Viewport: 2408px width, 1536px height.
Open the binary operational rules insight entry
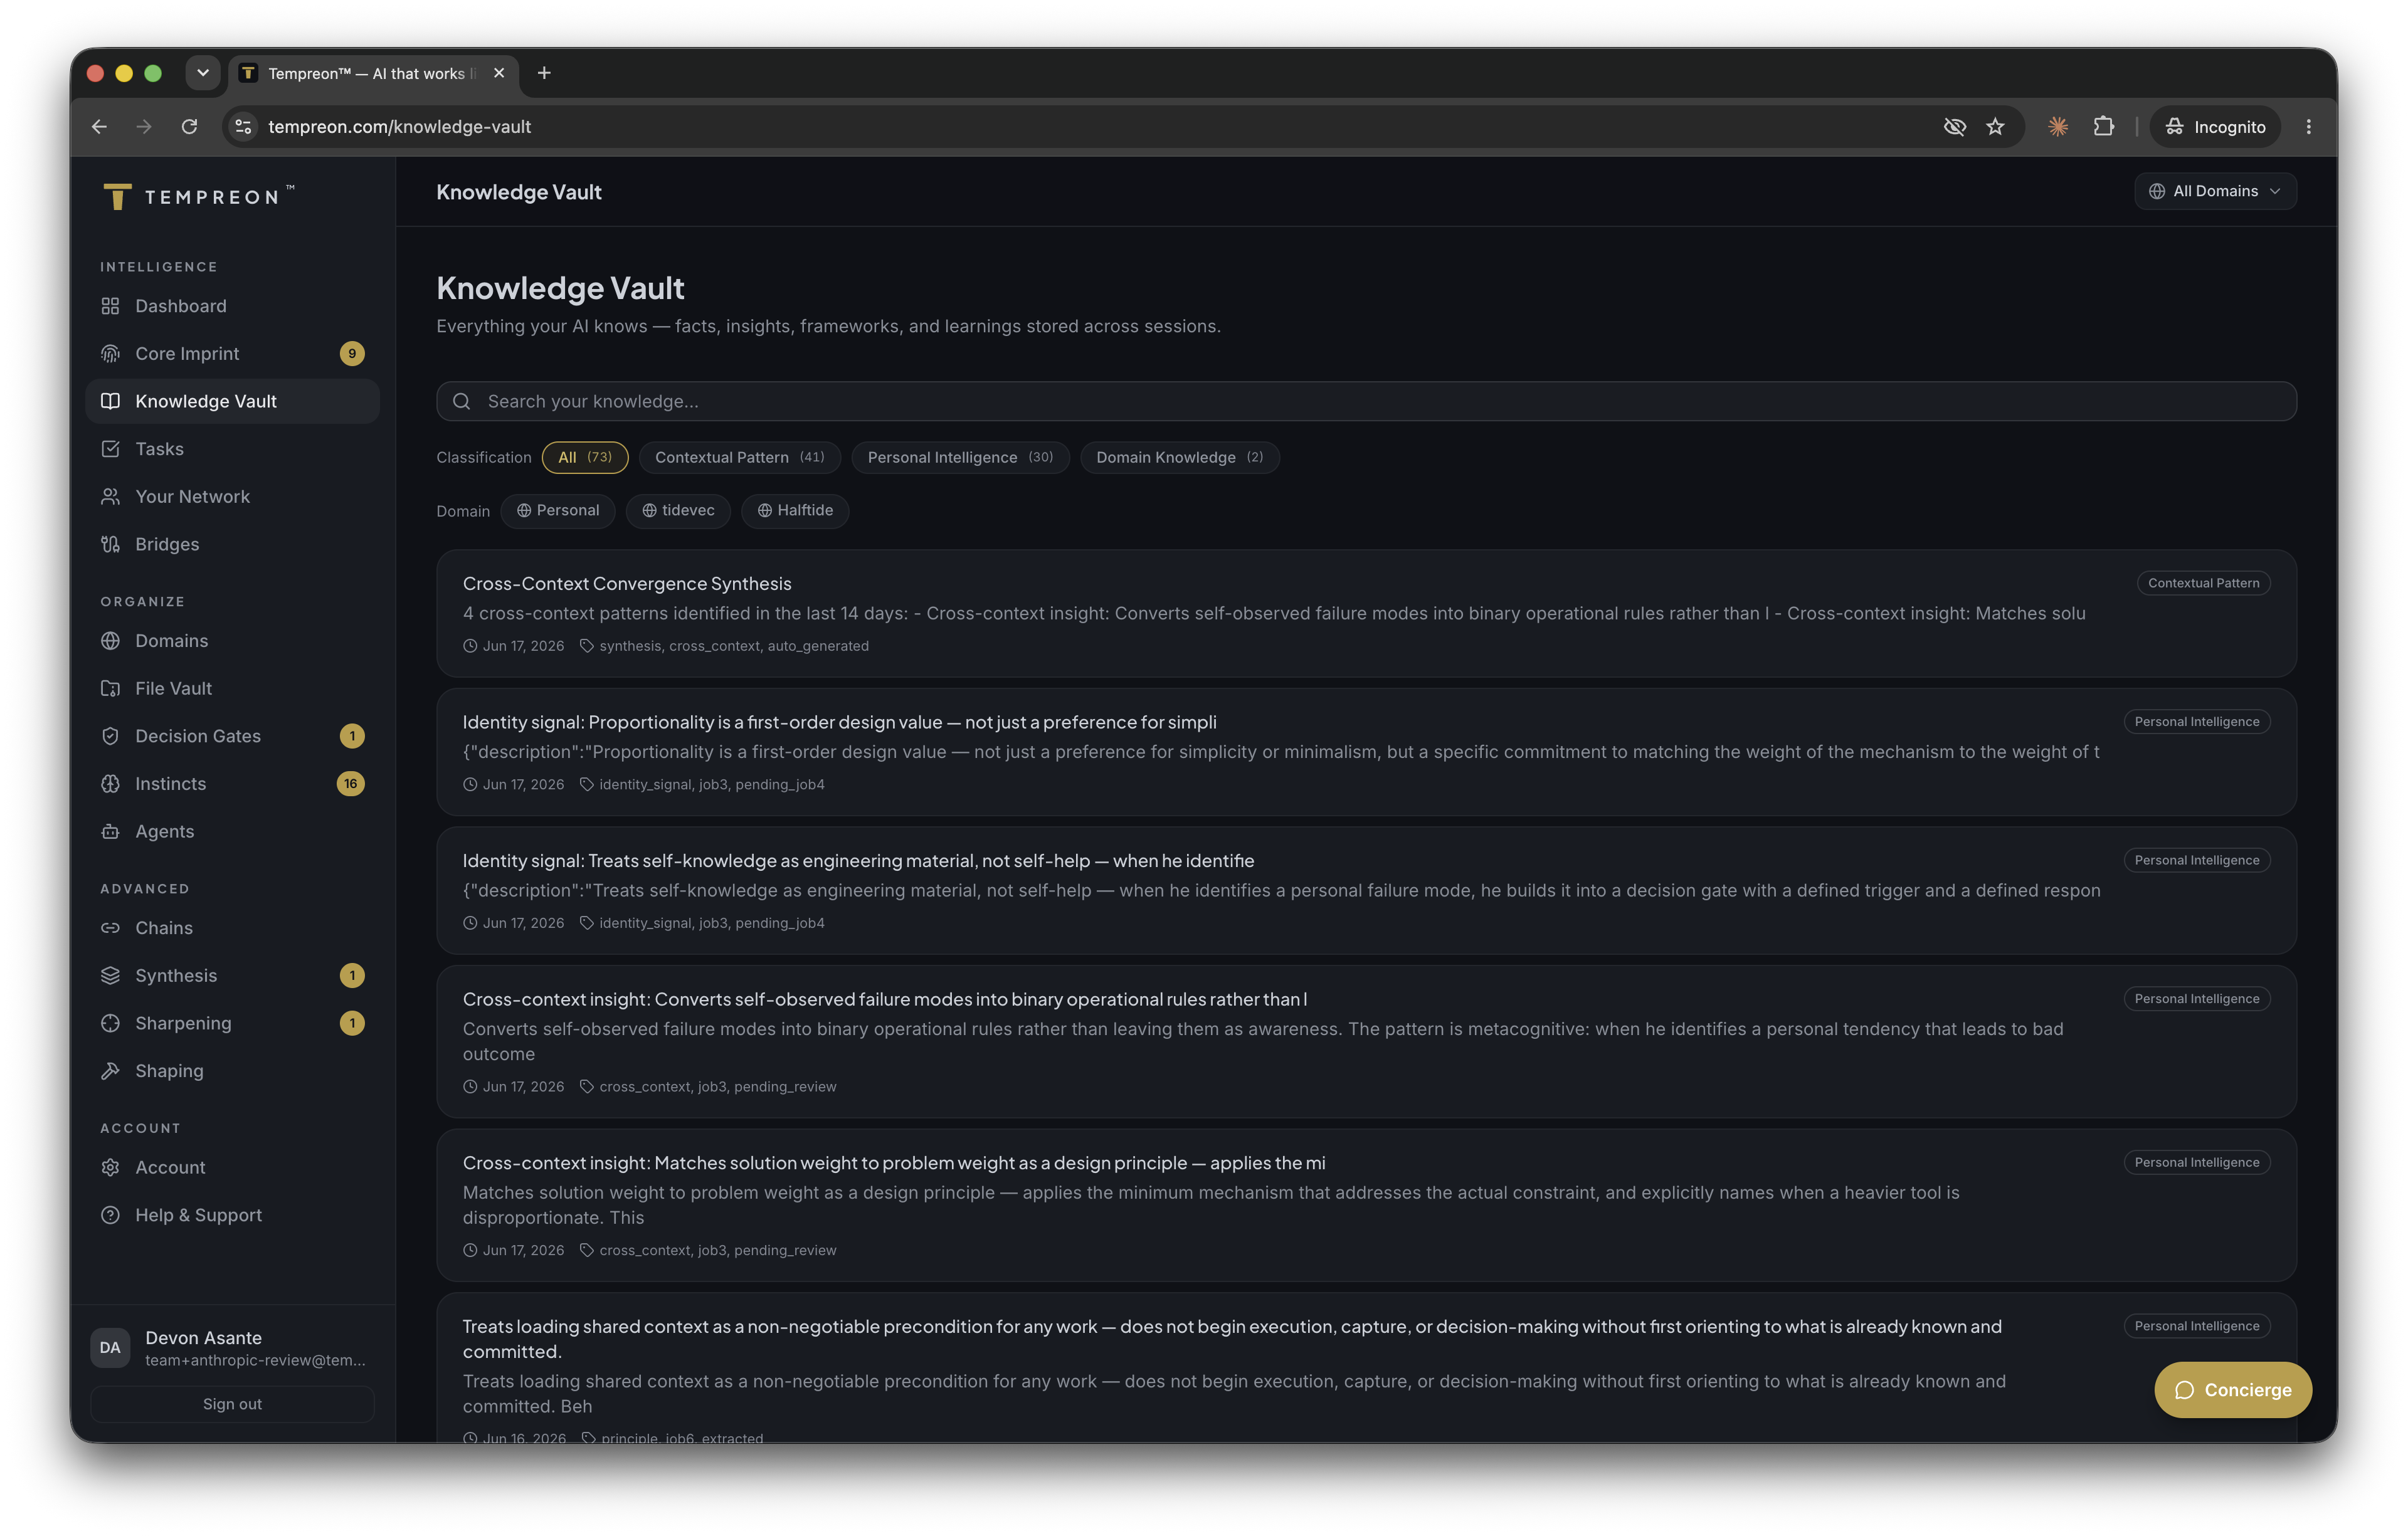pos(1366,1041)
